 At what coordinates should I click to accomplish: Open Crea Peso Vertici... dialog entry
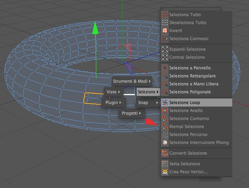coord(196,172)
